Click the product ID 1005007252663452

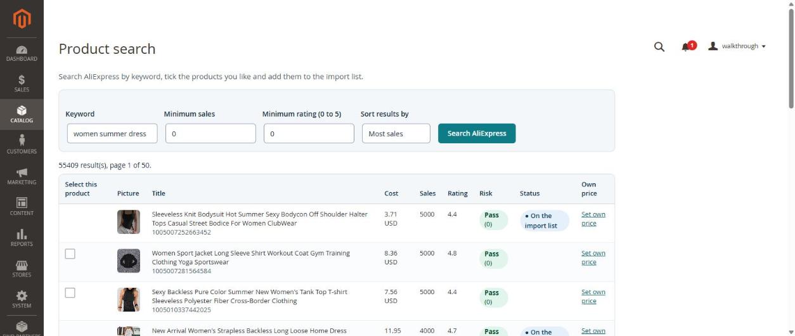click(x=181, y=232)
